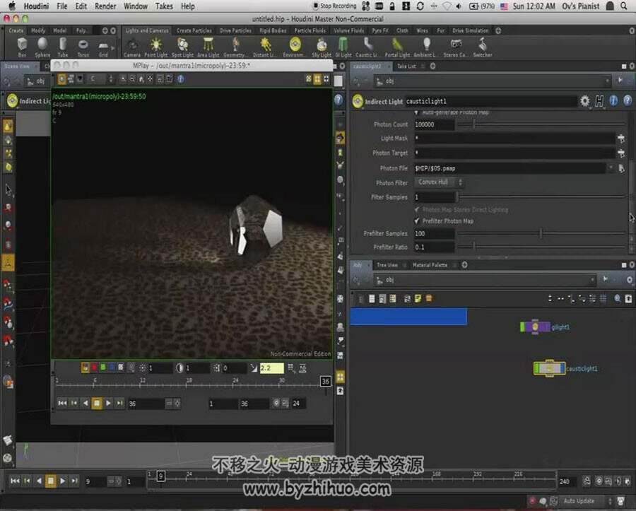Toggle the green channel button in MPlay
The height and width of the screenshot is (511, 636).
pos(103,368)
